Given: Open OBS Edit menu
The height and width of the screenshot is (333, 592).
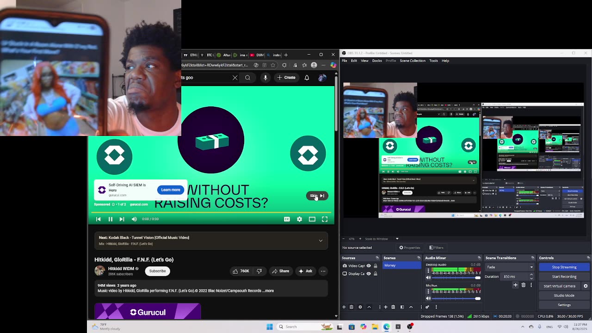Looking at the screenshot, I should click(x=354, y=61).
